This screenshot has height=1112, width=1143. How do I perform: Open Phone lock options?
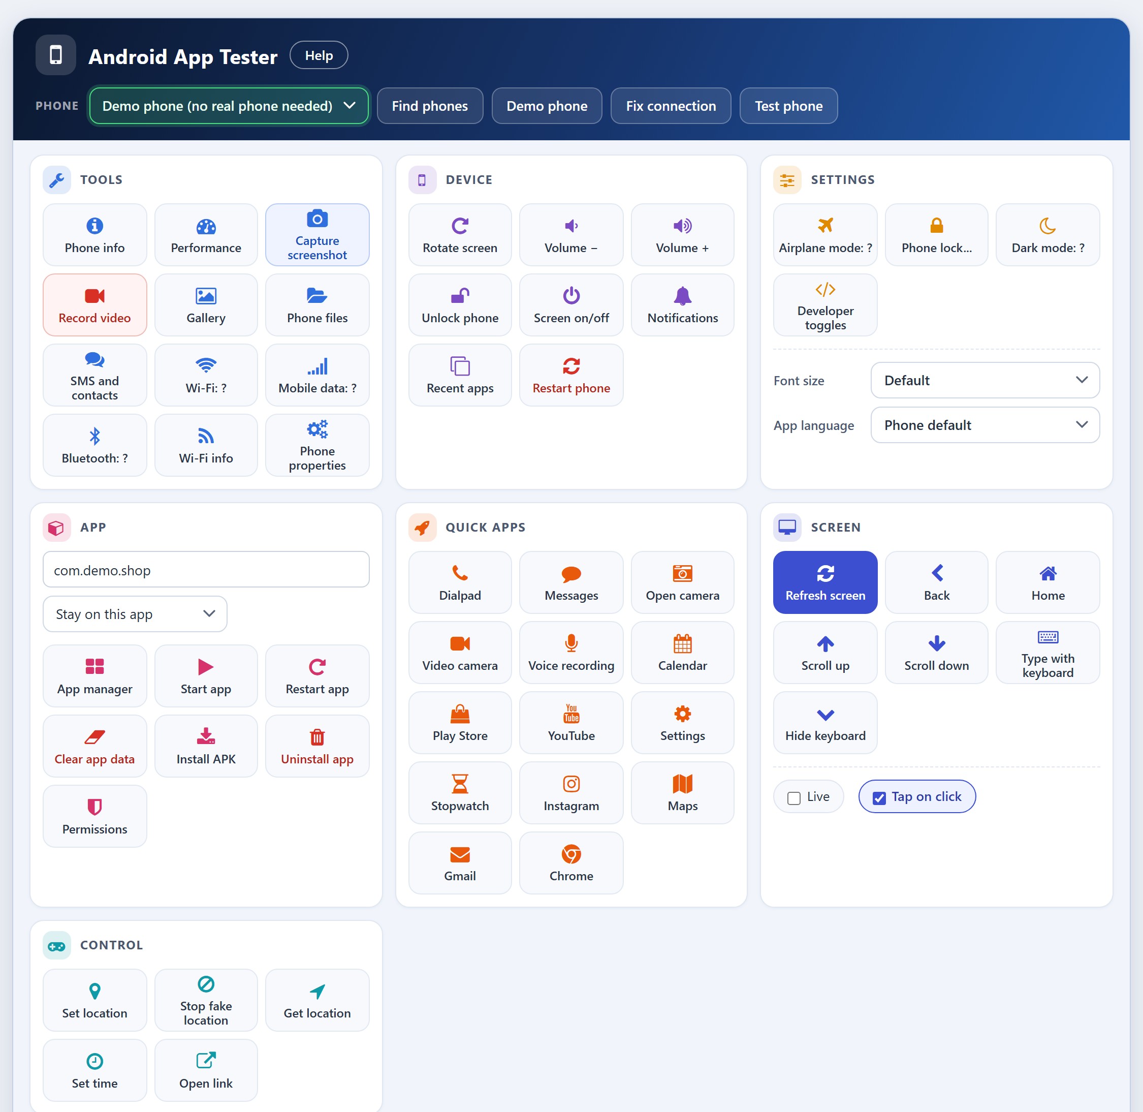(x=936, y=235)
